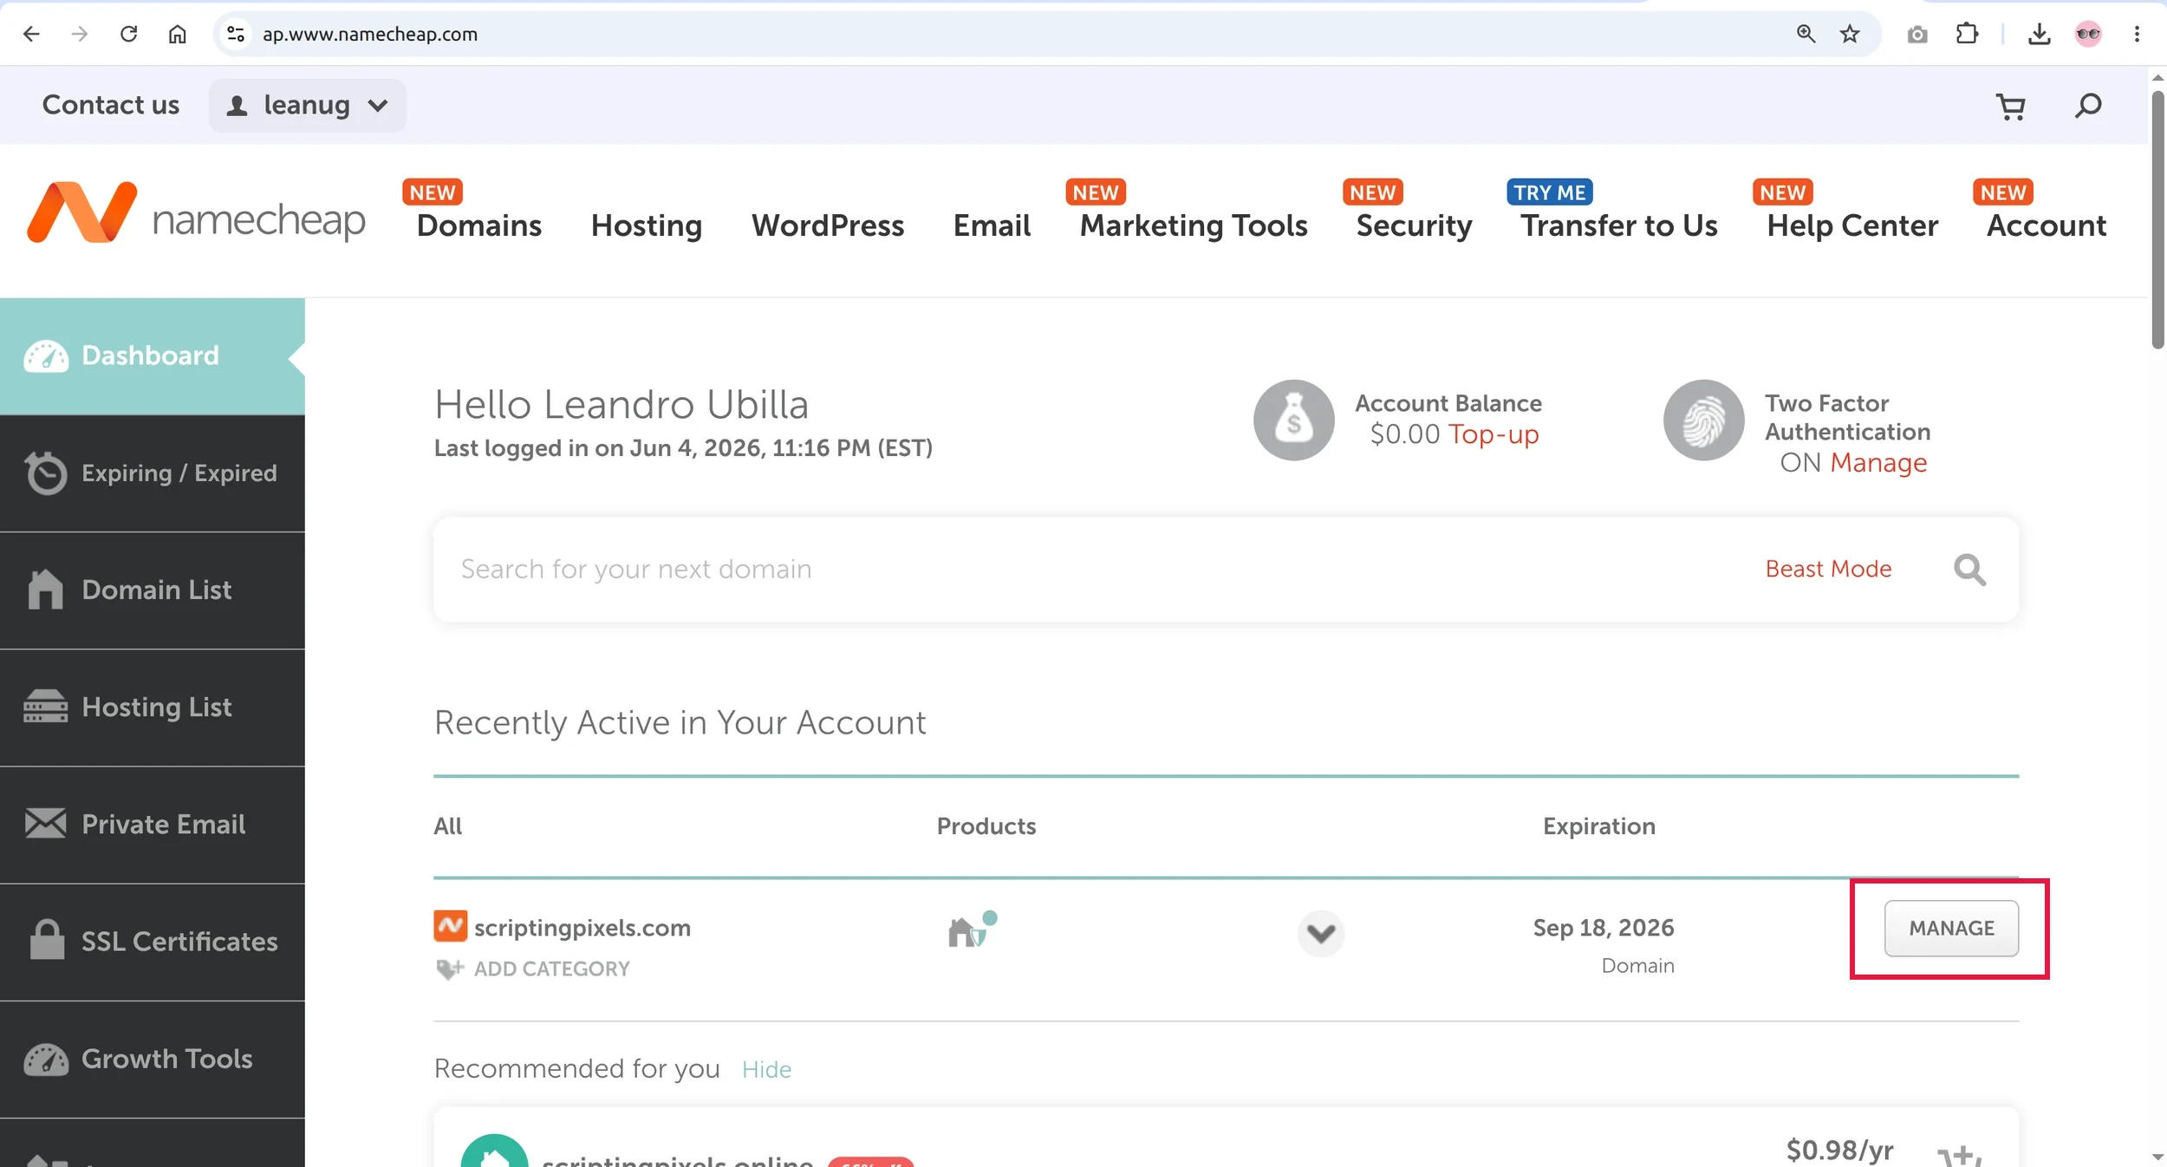The height and width of the screenshot is (1167, 2167).
Task: Click the site search magnifier in top bar
Action: 2088,106
